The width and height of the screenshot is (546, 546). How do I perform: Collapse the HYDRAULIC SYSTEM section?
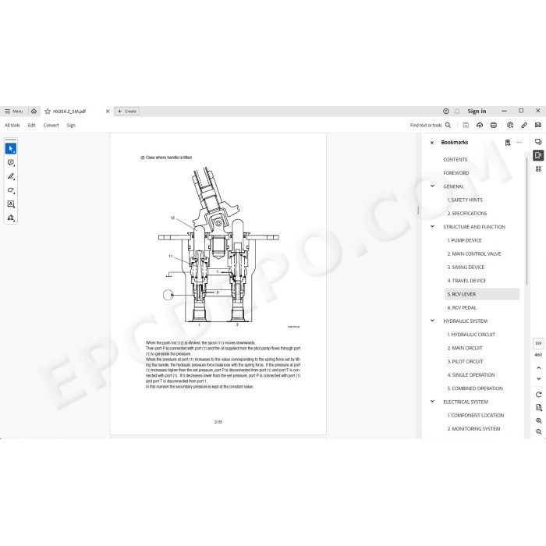(432, 321)
